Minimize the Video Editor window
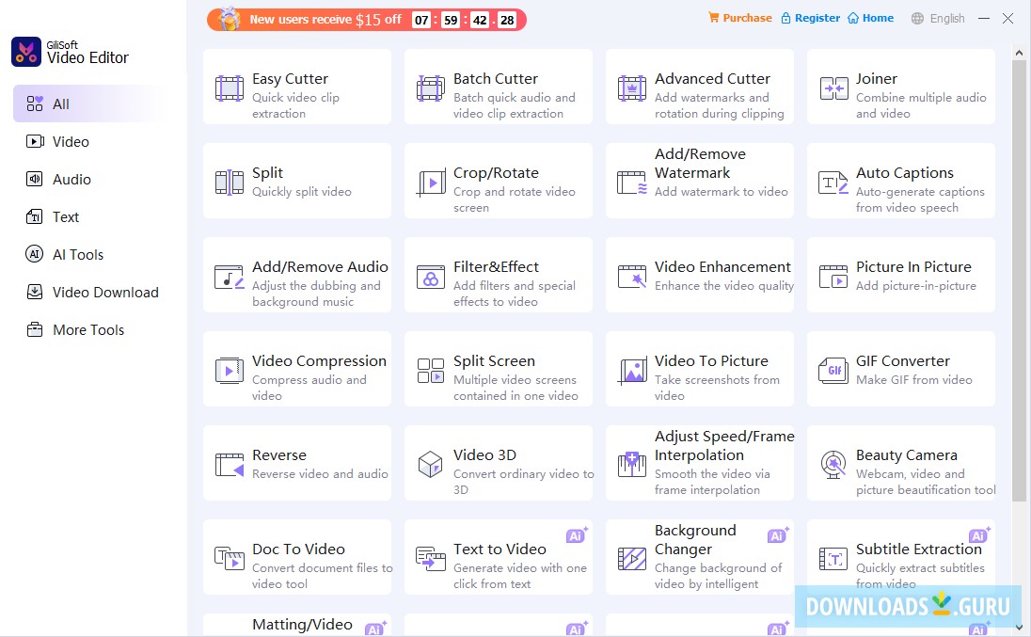This screenshot has height=637, width=1031. (x=984, y=19)
